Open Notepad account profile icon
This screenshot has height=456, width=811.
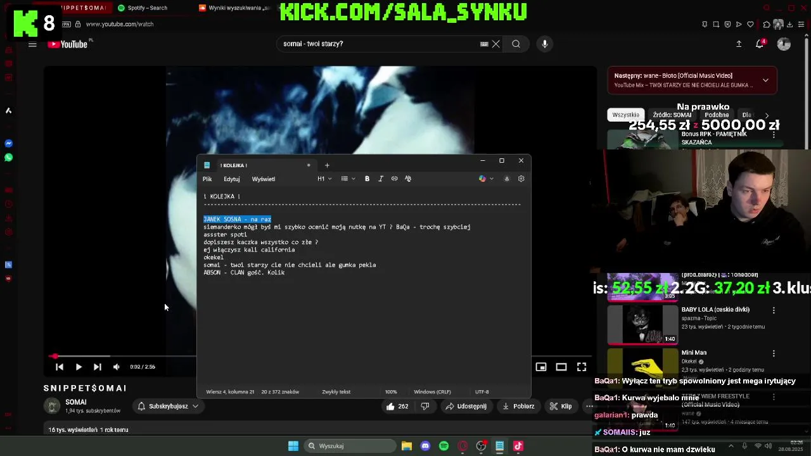[506, 179]
